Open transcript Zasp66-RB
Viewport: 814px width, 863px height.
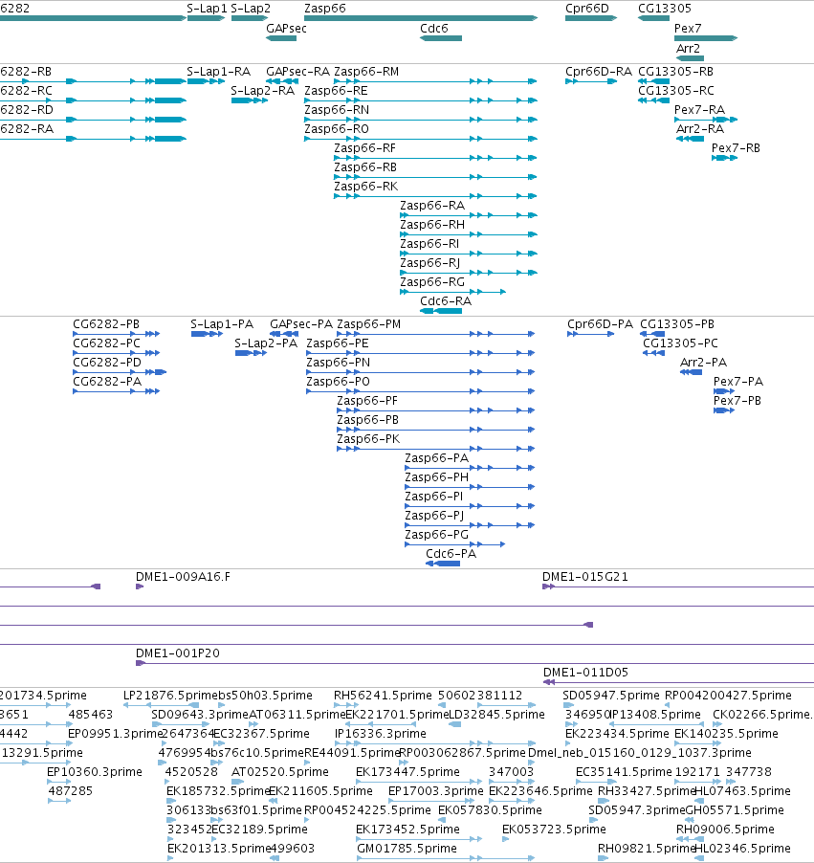coord(435,177)
